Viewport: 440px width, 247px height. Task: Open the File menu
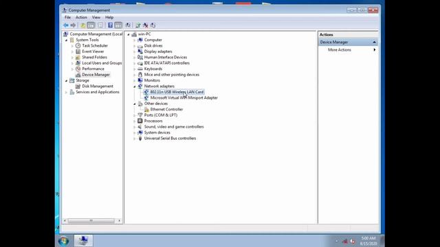click(67, 17)
